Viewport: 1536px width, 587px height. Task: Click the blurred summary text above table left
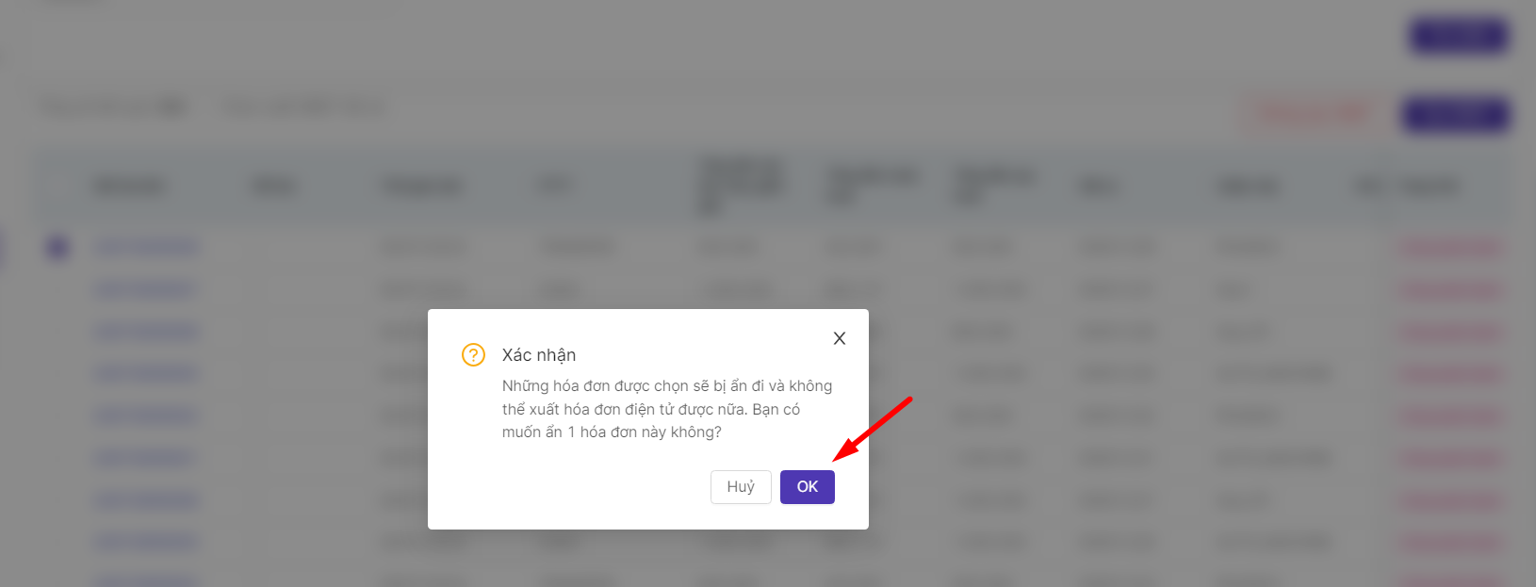coord(114,107)
